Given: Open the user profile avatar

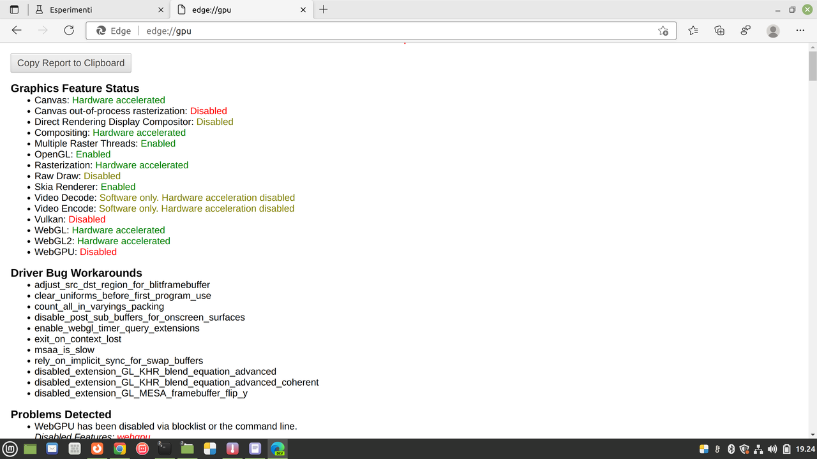Looking at the screenshot, I should click(773, 31).
